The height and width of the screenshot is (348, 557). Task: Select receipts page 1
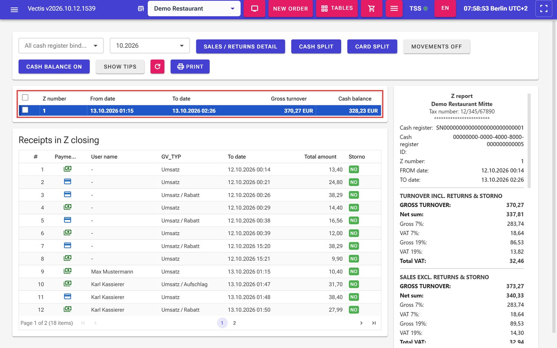pos(222,323)
